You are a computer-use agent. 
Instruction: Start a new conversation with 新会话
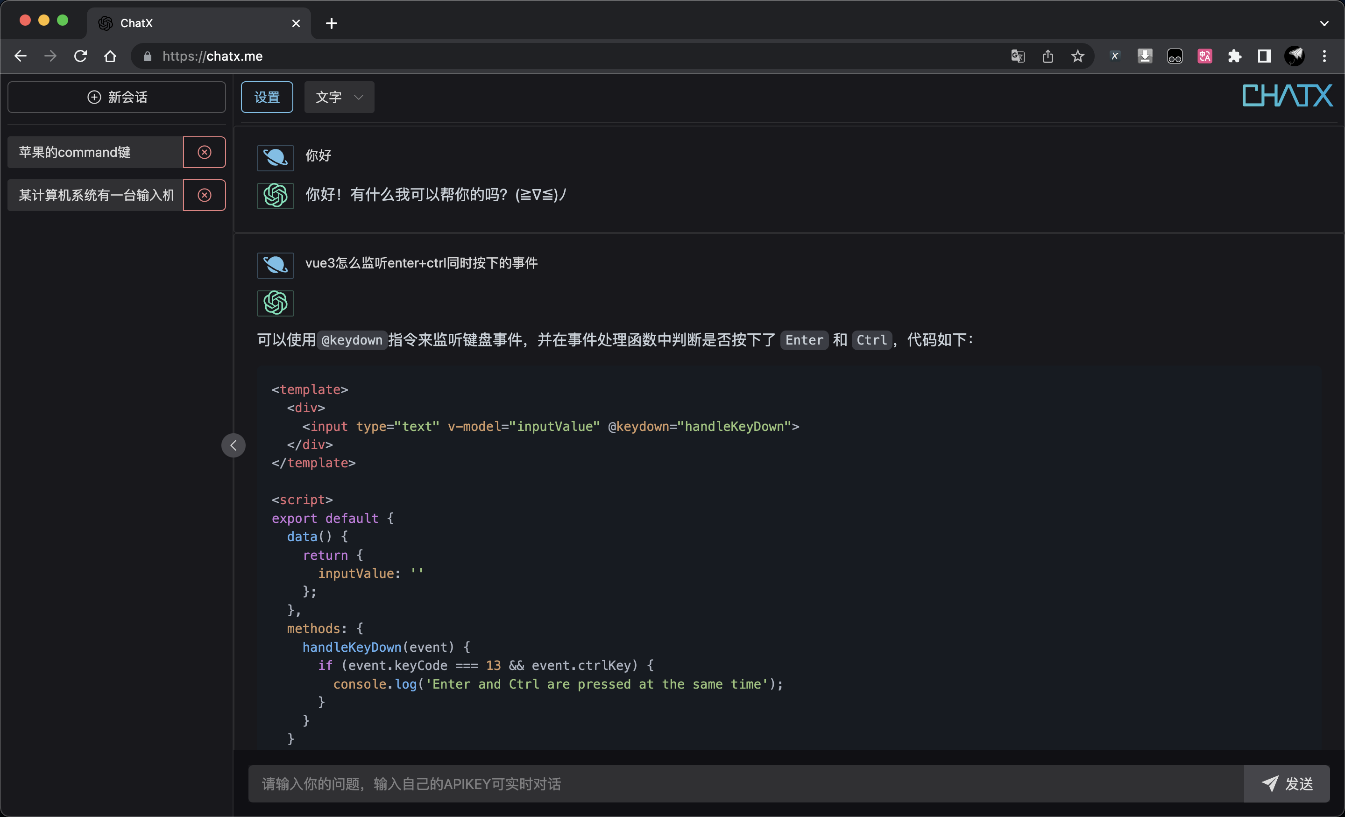117,97
